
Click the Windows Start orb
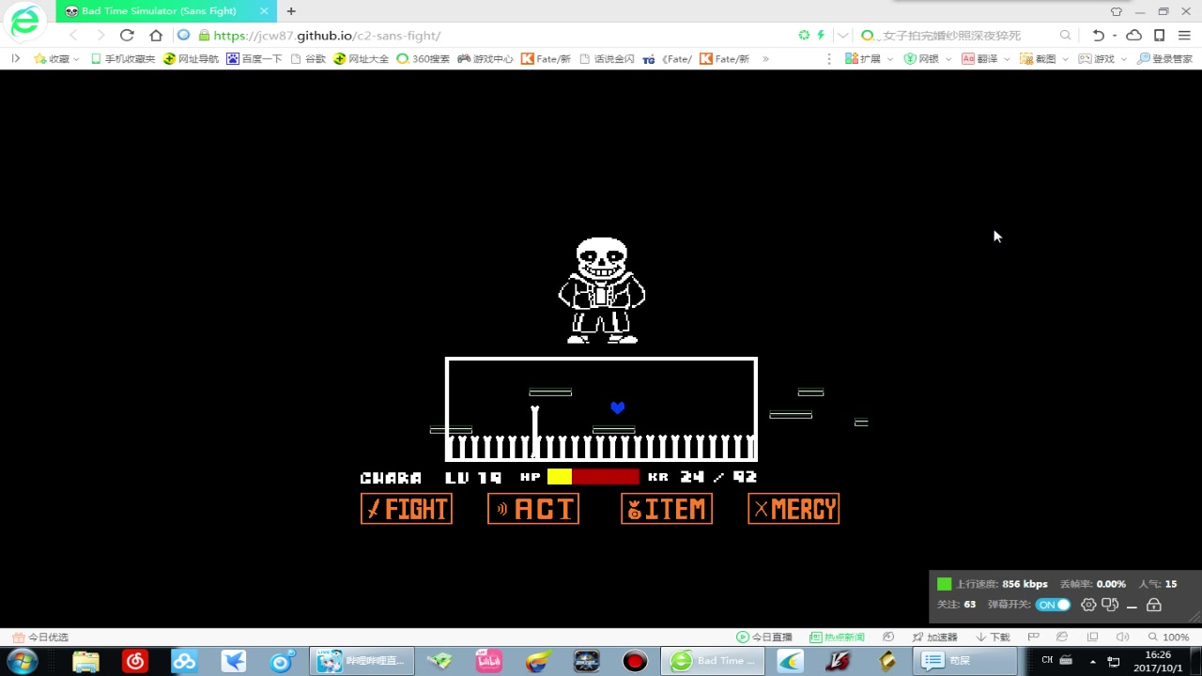(21, 661)
